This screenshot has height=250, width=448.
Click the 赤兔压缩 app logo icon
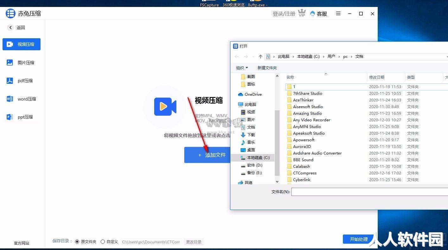10,14
